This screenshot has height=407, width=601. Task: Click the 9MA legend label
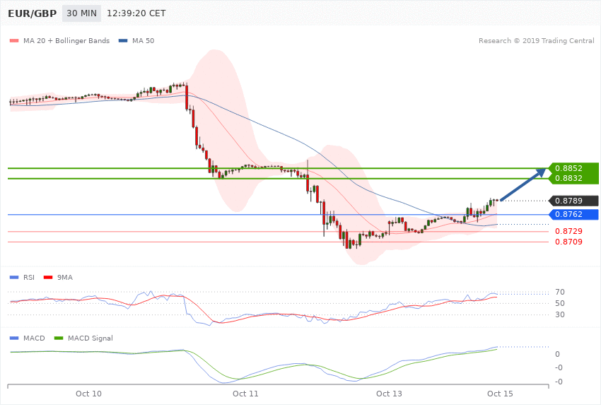click(x=65, y=277)
